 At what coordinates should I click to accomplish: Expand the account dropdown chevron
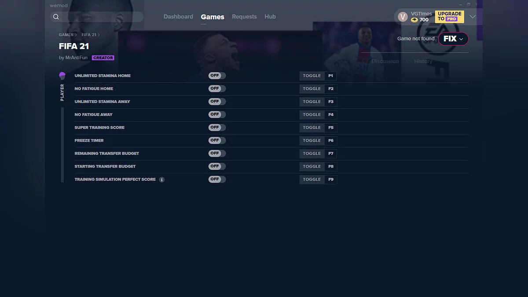pyautogui.click(x=473, y=17)
